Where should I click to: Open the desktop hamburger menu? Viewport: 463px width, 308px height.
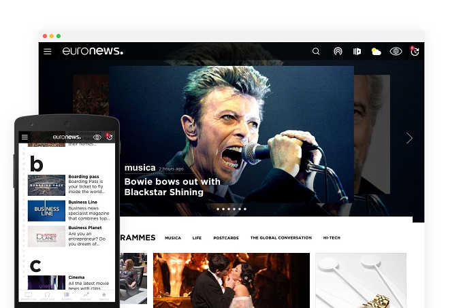coord(47,52)
